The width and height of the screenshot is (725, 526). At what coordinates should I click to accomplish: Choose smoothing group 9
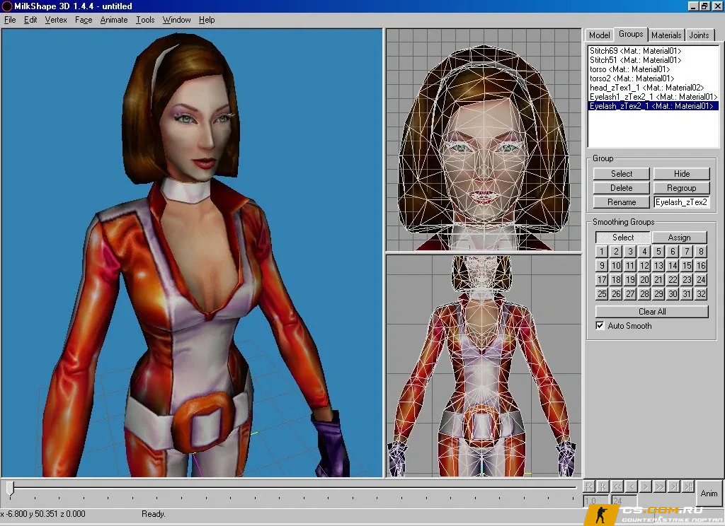coord(602,266)
